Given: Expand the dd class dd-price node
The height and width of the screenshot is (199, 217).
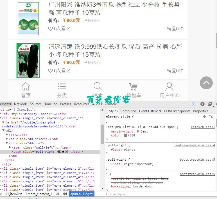Looking at the screenshot, I should [x=7, y=139].
